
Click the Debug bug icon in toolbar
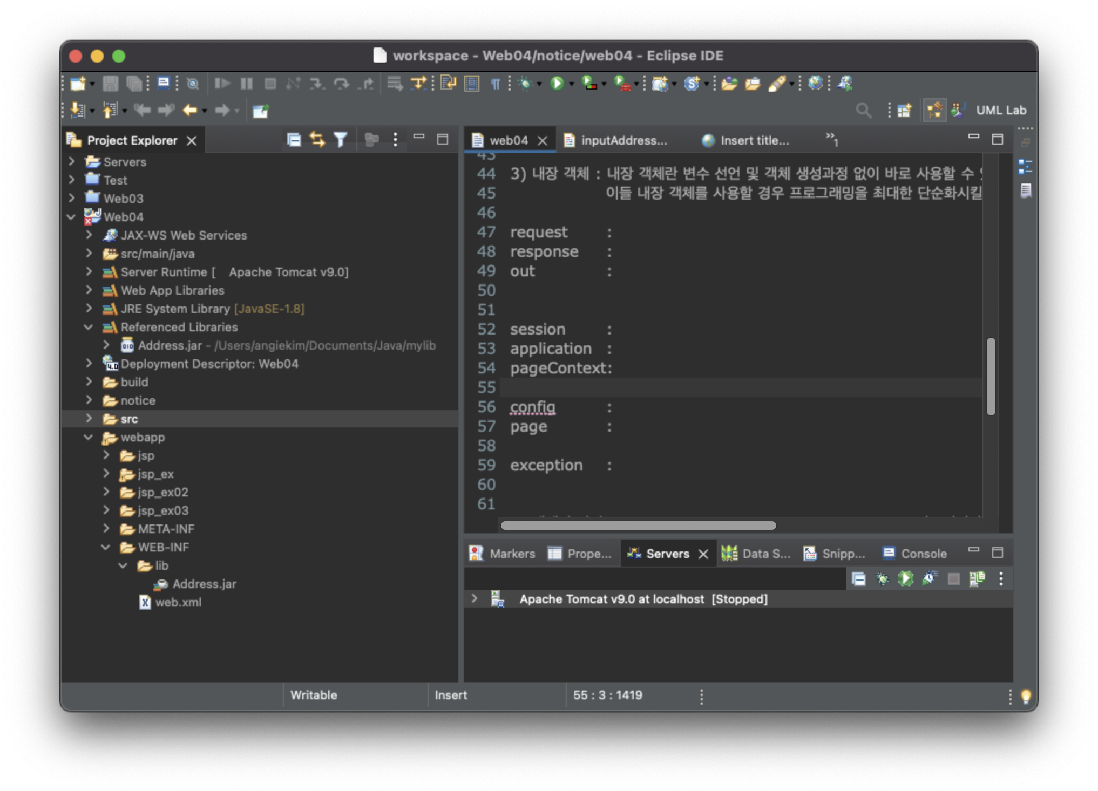[525, 83]
